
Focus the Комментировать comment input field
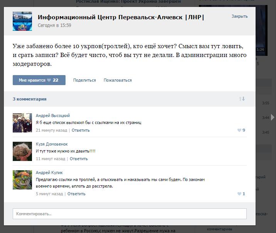point(130,214)
